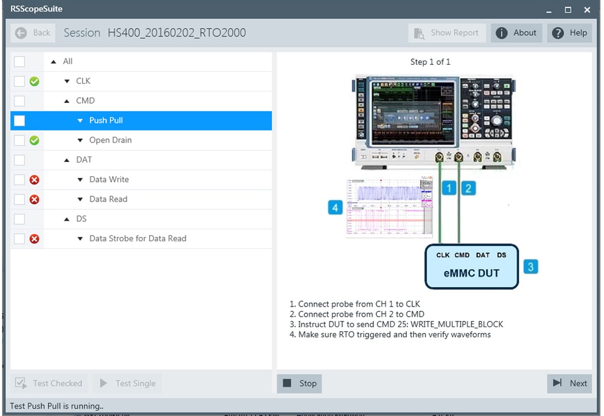Click the Test Single play icon

(103, 383)
